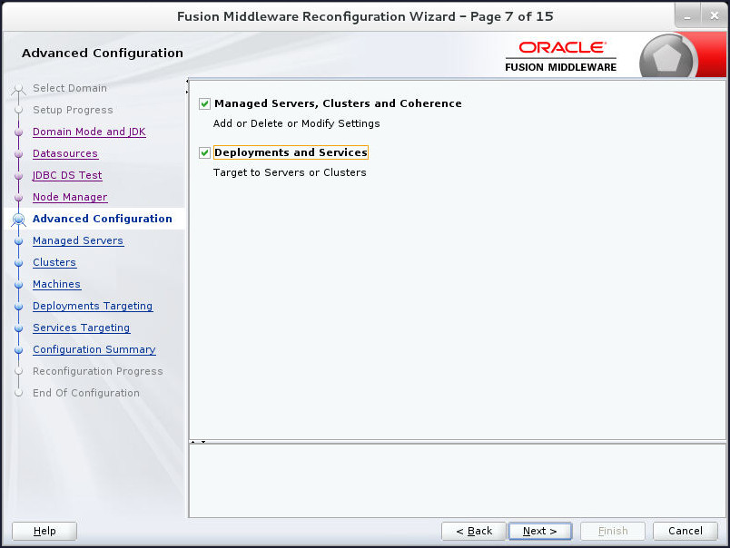Select Advanced Configuration in navigation

coord(102,219)
